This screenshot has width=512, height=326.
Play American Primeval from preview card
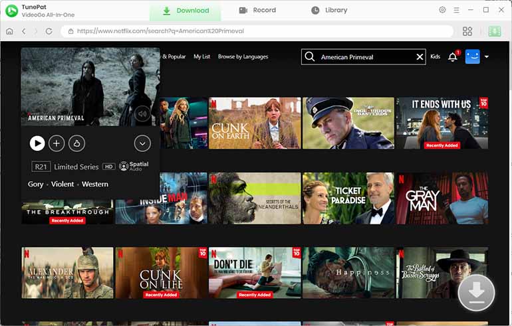(37, 143)
